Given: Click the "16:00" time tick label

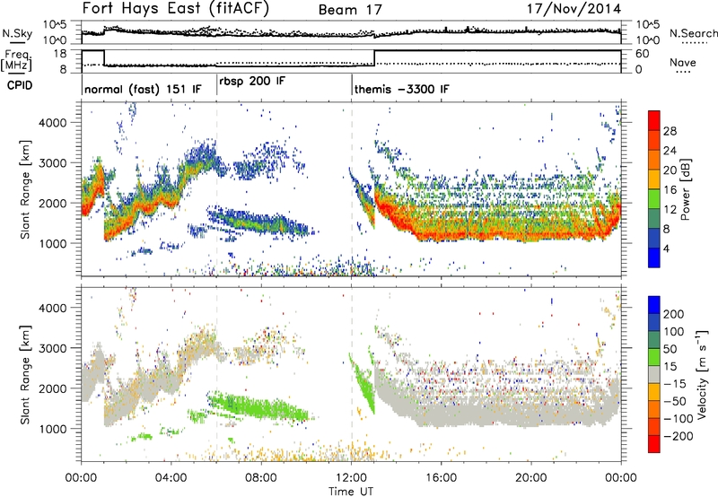Looking at the screenshot, I should 441,478.
